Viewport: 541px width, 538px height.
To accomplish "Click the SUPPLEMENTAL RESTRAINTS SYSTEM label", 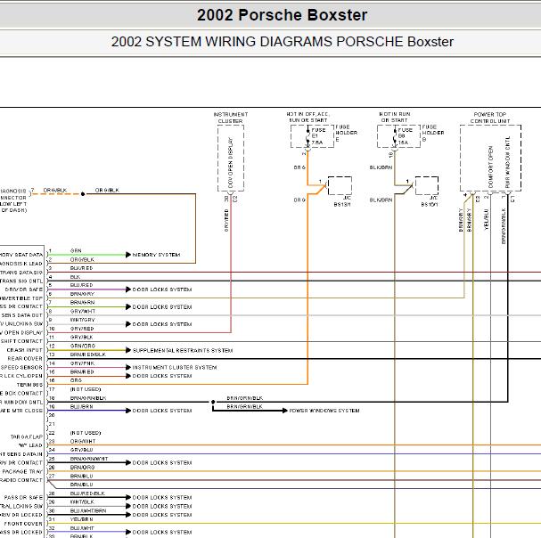I will point(183,350).
